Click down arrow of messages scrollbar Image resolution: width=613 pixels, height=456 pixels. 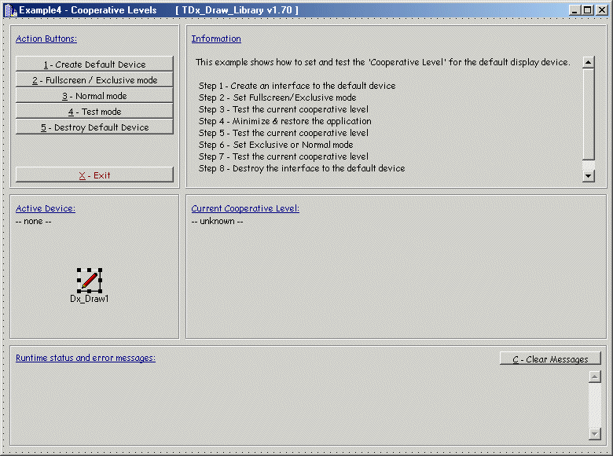(x=594, y=434)
